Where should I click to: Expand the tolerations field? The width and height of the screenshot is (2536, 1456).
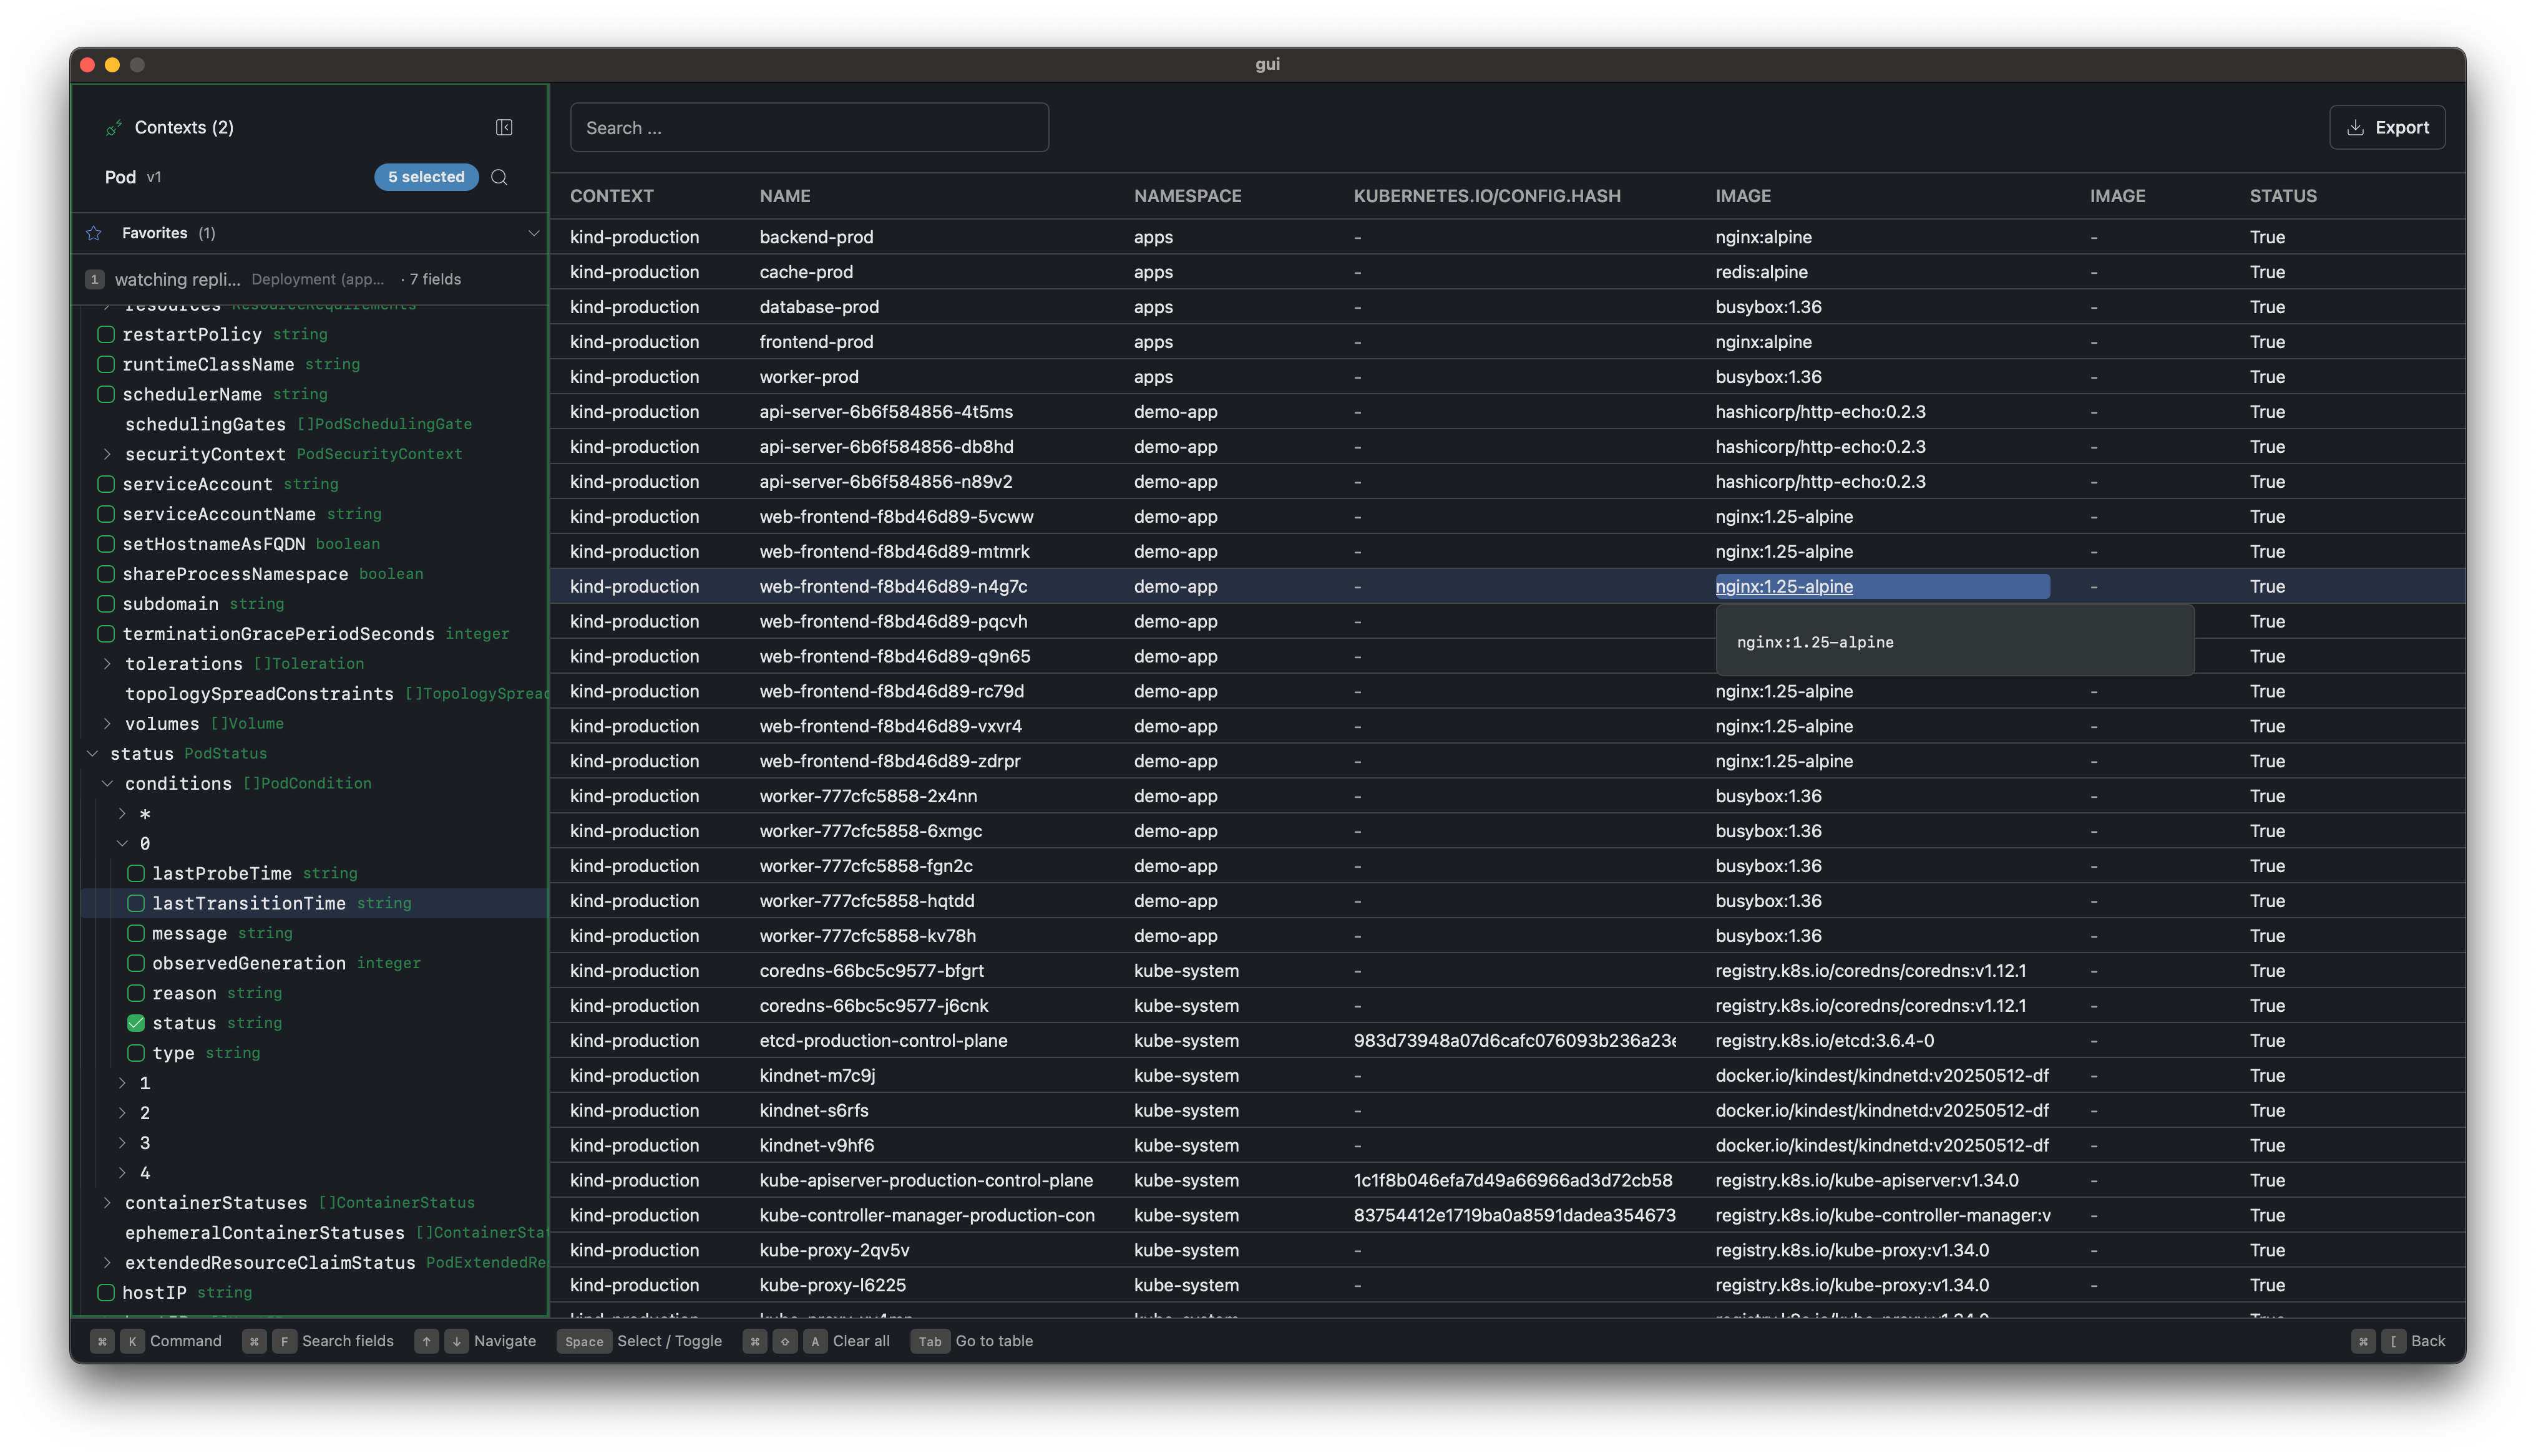pyautogui.click(x=108, y=663)
